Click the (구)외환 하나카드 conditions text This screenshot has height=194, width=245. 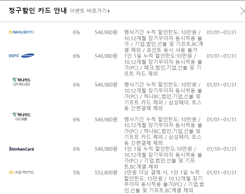pyautogui.click(x=163, y=131)
